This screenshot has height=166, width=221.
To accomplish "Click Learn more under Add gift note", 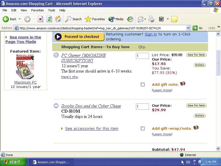I will coord(162,90).
